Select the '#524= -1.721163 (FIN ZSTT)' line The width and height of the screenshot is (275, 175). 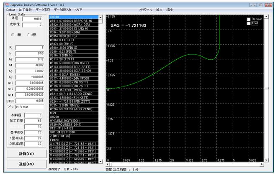tap(74, 101)
